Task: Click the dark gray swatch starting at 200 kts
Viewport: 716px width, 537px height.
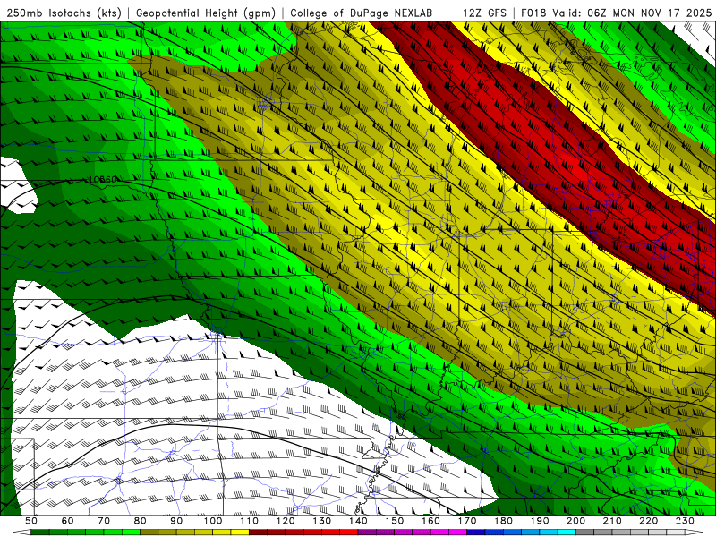Action: [585, 533]
